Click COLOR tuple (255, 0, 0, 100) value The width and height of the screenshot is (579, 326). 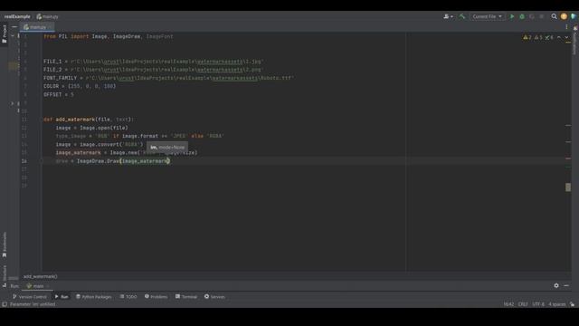click(92, 86)
